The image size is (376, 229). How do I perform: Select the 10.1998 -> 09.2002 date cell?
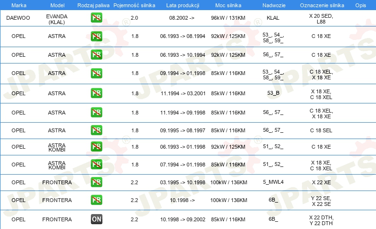coord(183,219)
